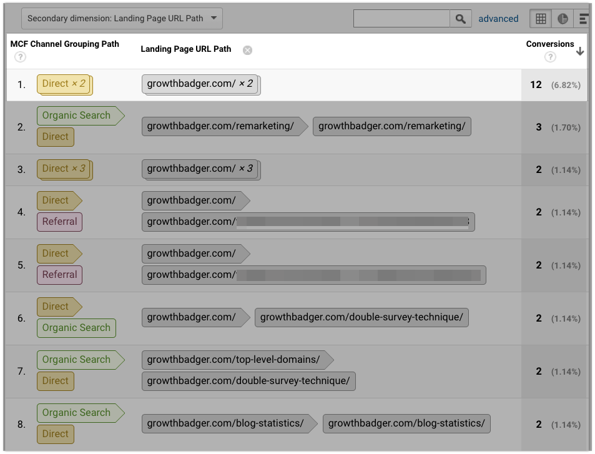Click the growthbadger.com/double-survey-technique/ chip in row 6
This screenshot has width=595, height=454.
(361, 317)
